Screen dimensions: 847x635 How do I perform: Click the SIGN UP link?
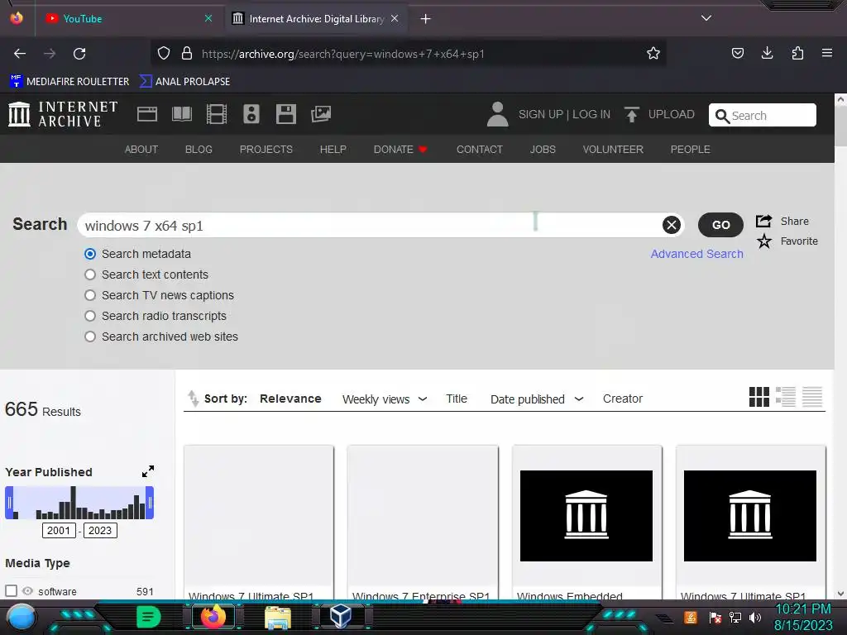click(x=541, y=114)
